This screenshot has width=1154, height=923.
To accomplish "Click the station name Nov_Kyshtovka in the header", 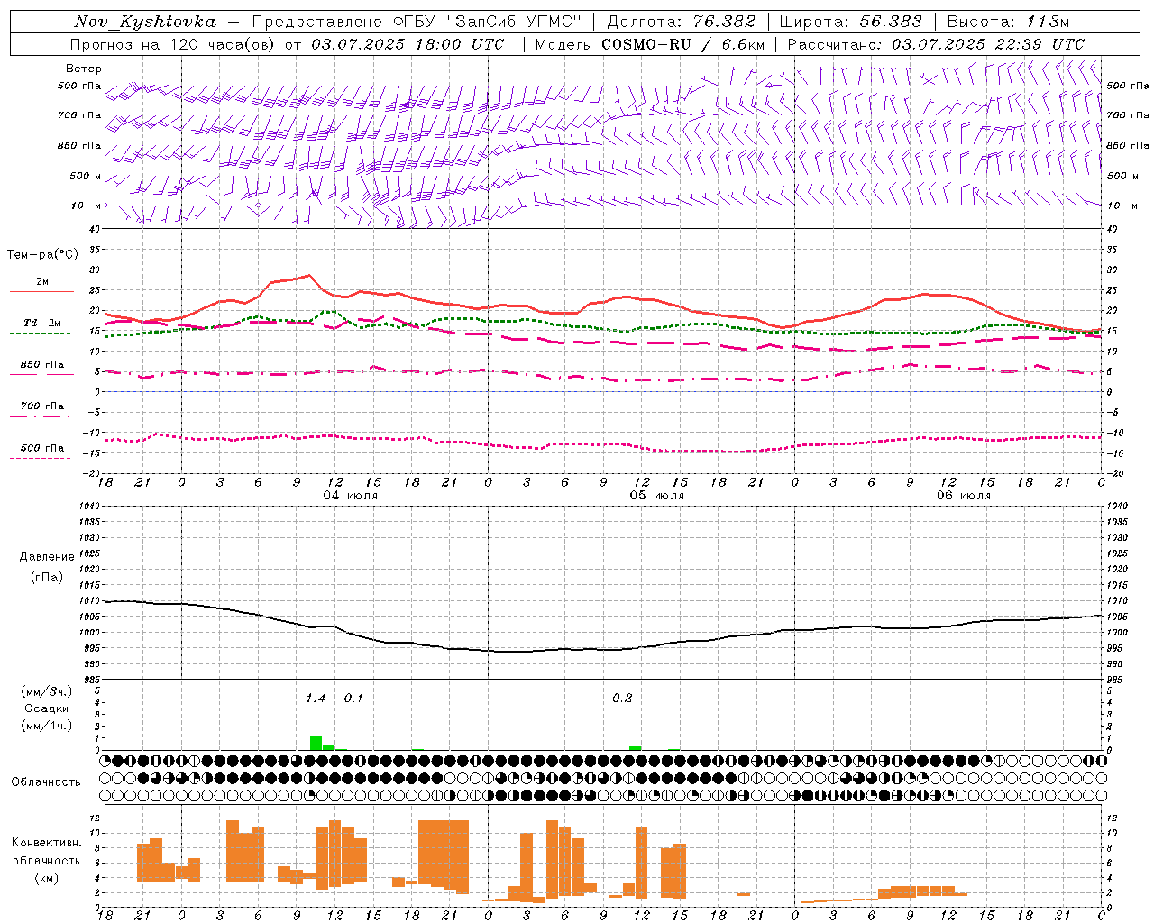I will click(x=145, y=22).
